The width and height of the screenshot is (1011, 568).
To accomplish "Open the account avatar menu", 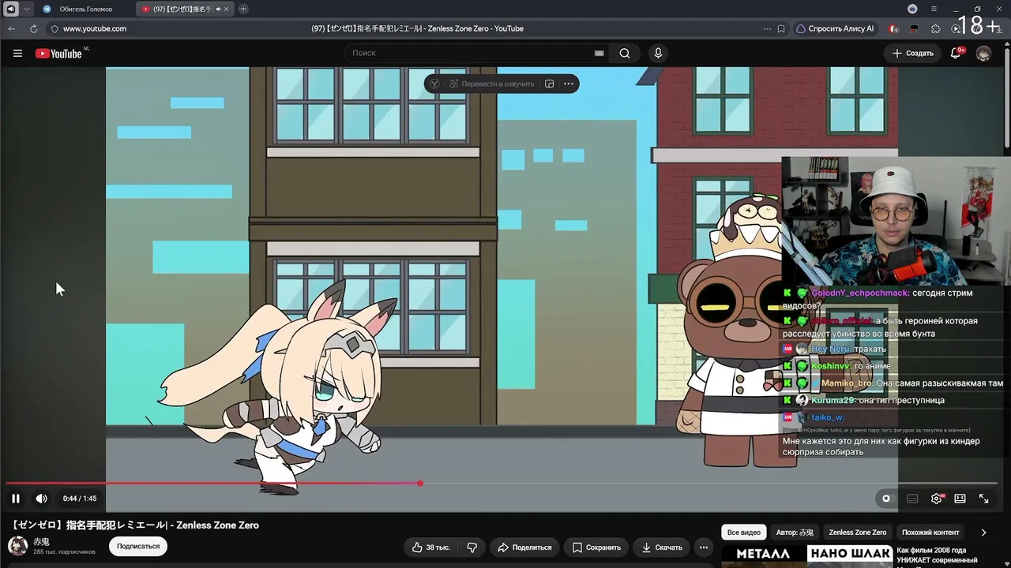I will [x=983, y=54].
